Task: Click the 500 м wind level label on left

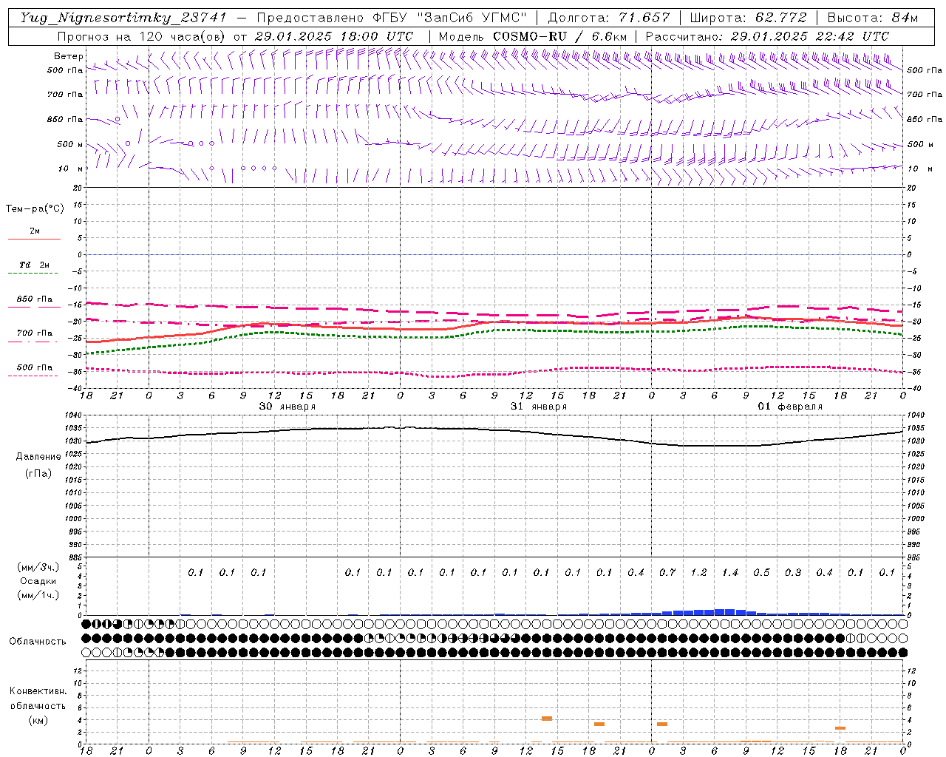Action: (x=70, y=144)
